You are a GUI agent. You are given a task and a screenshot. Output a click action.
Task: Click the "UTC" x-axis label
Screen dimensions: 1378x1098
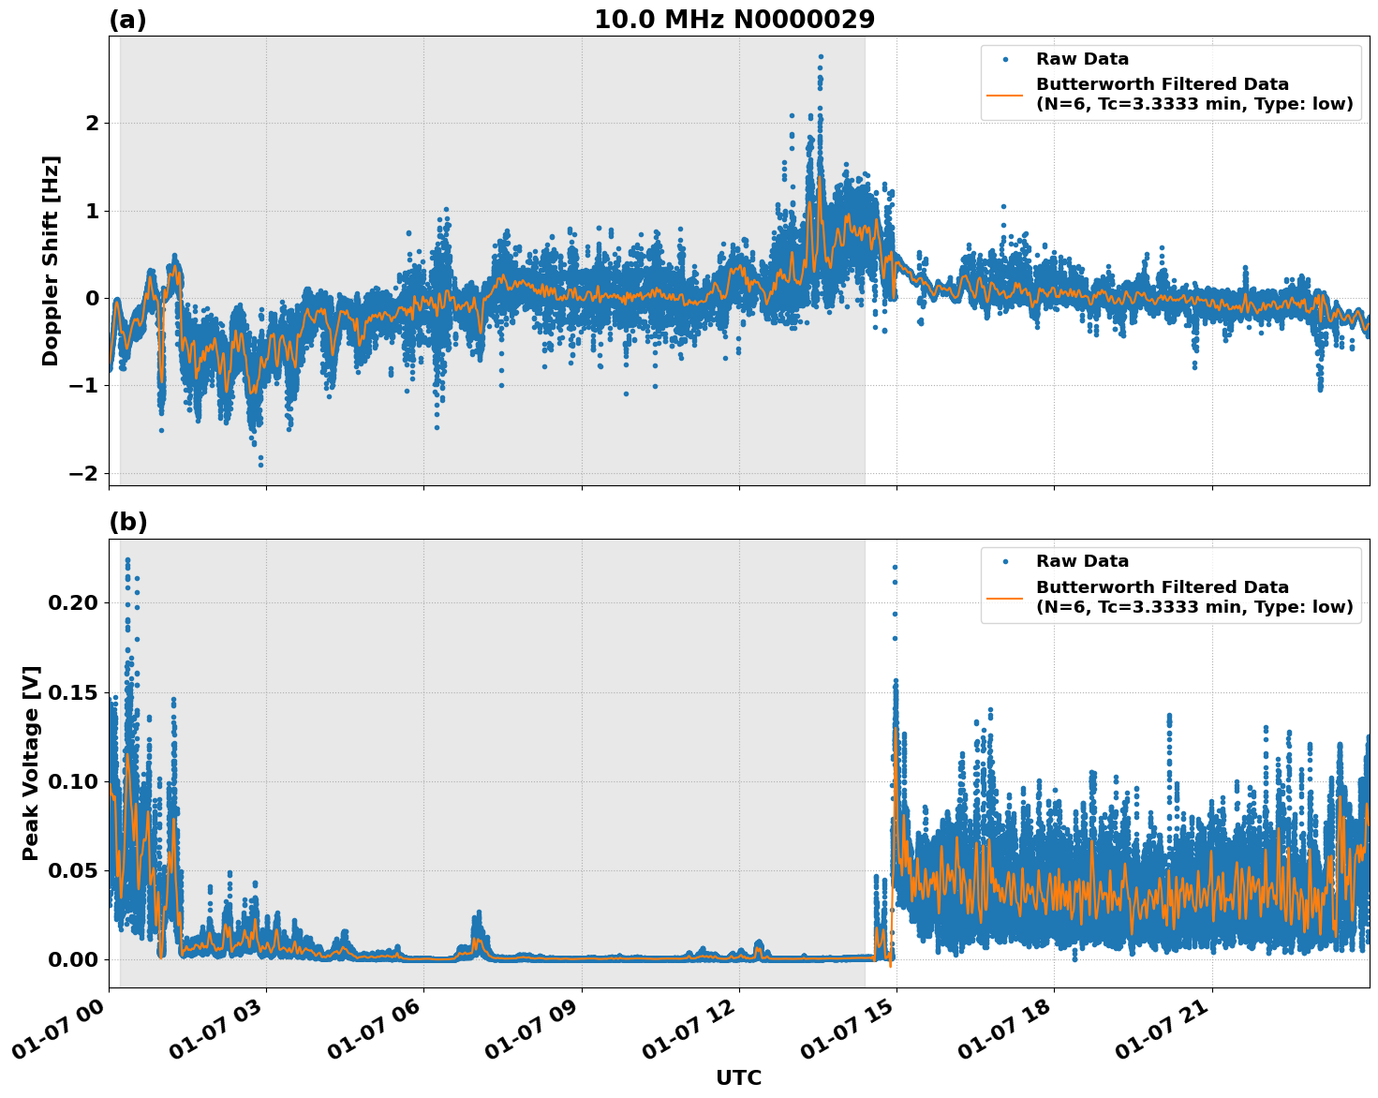739,1077
